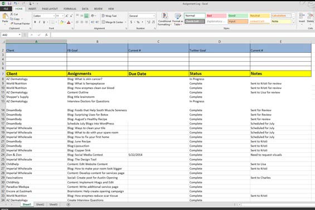The image size is (315, 210).
Task: Click the Cut scissors icon
Action: [x=12, y=14]
